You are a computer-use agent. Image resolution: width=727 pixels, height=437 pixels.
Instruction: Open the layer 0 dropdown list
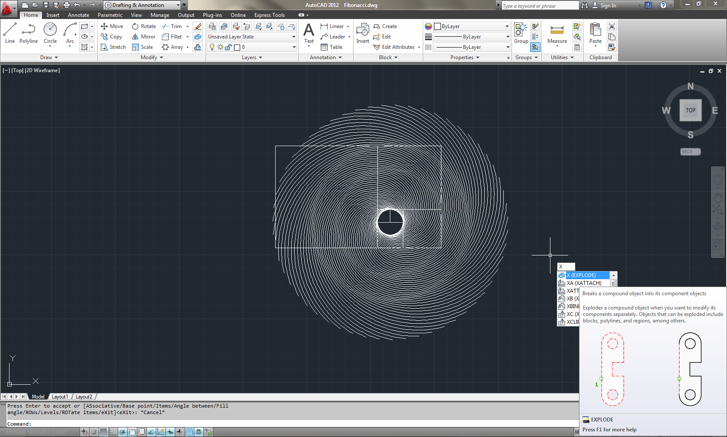coord(252,47)
